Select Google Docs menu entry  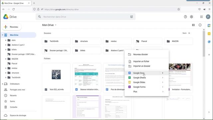coord(146,73)
